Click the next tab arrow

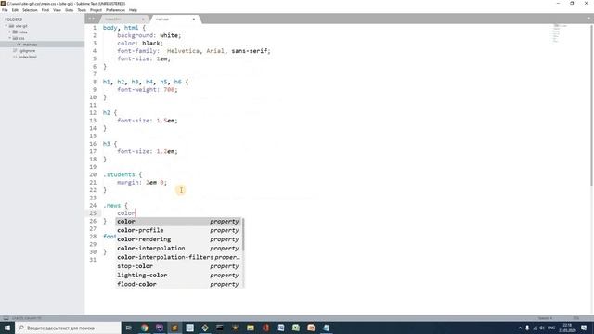(93, 19)
